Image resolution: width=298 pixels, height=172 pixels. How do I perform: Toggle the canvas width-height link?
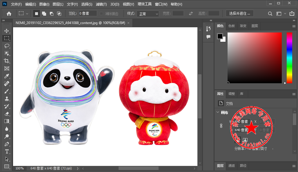(x=221, y=126)
